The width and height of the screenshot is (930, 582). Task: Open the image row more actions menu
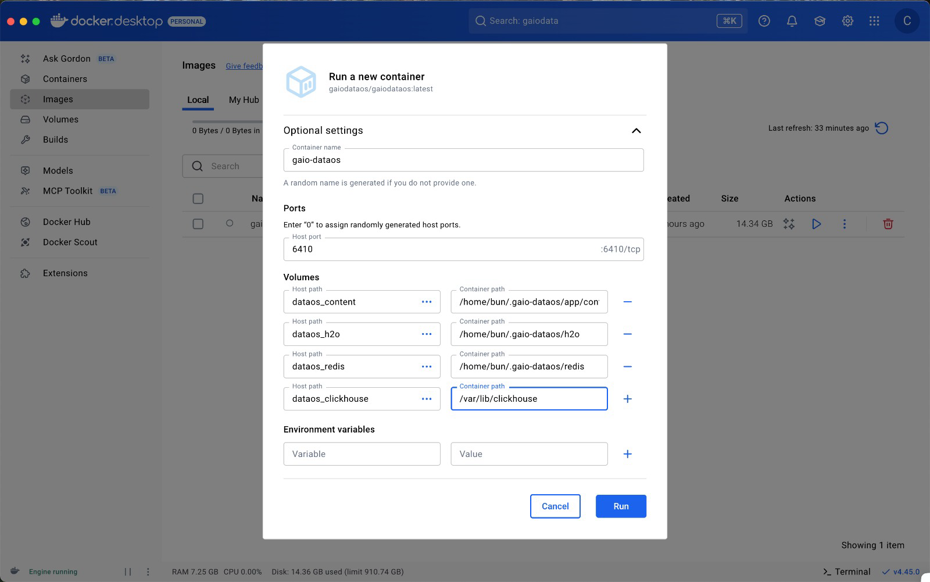tap(845, 224)
